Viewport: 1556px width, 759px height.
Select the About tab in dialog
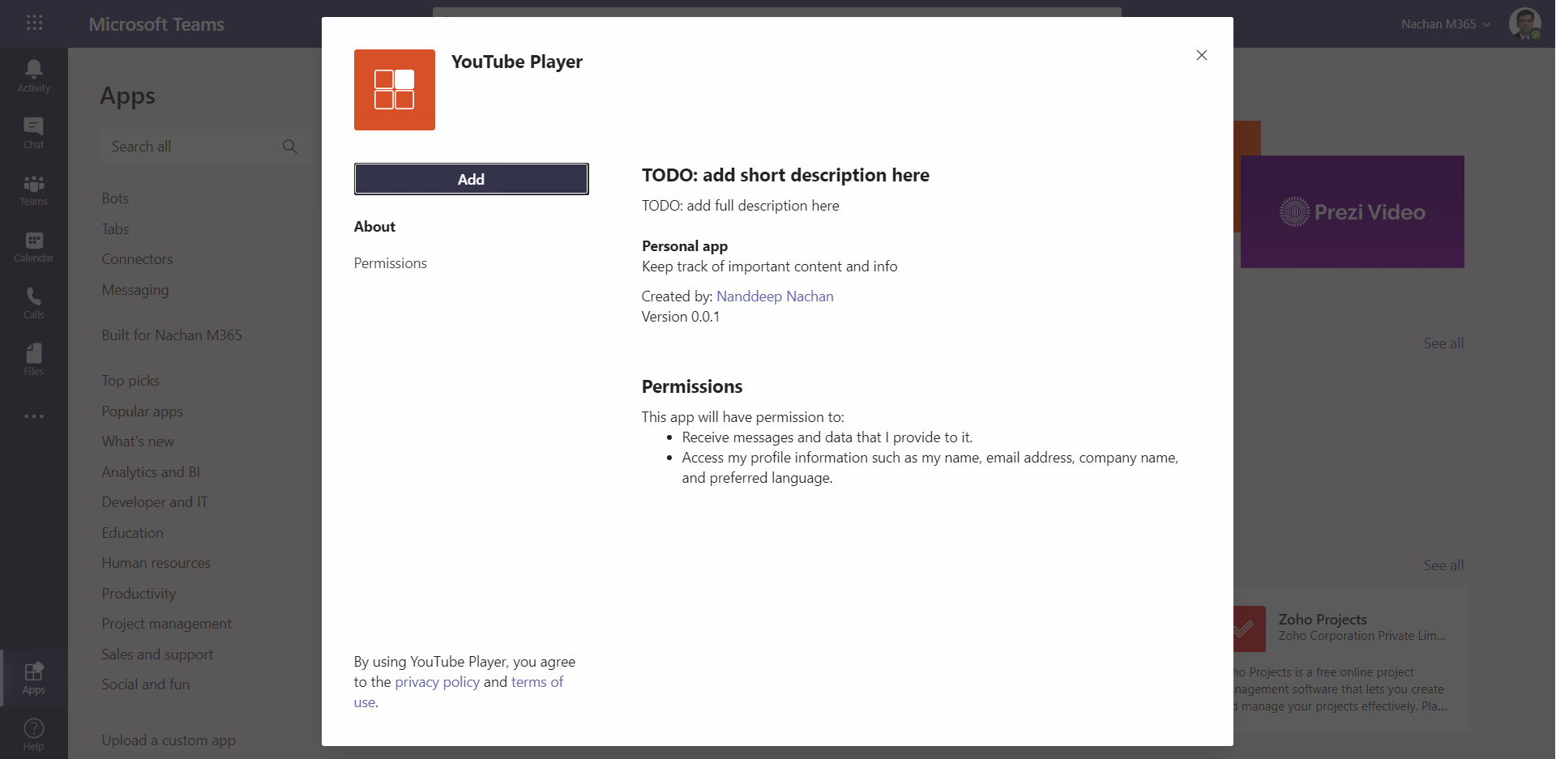[374, 227]
